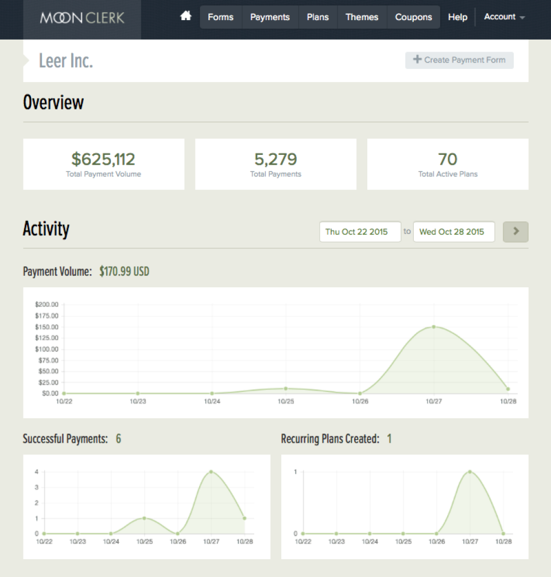
Task: Navigate to the Coupons page
Action: point(413,17)
